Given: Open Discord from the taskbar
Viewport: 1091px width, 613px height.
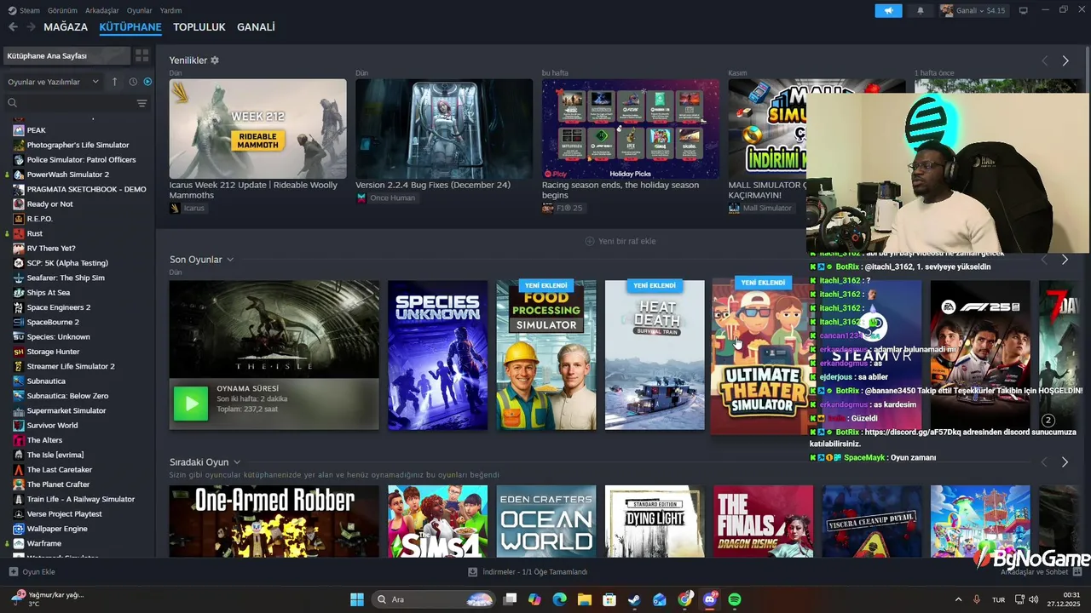Looking at the screenshot, I should (710, 599).
